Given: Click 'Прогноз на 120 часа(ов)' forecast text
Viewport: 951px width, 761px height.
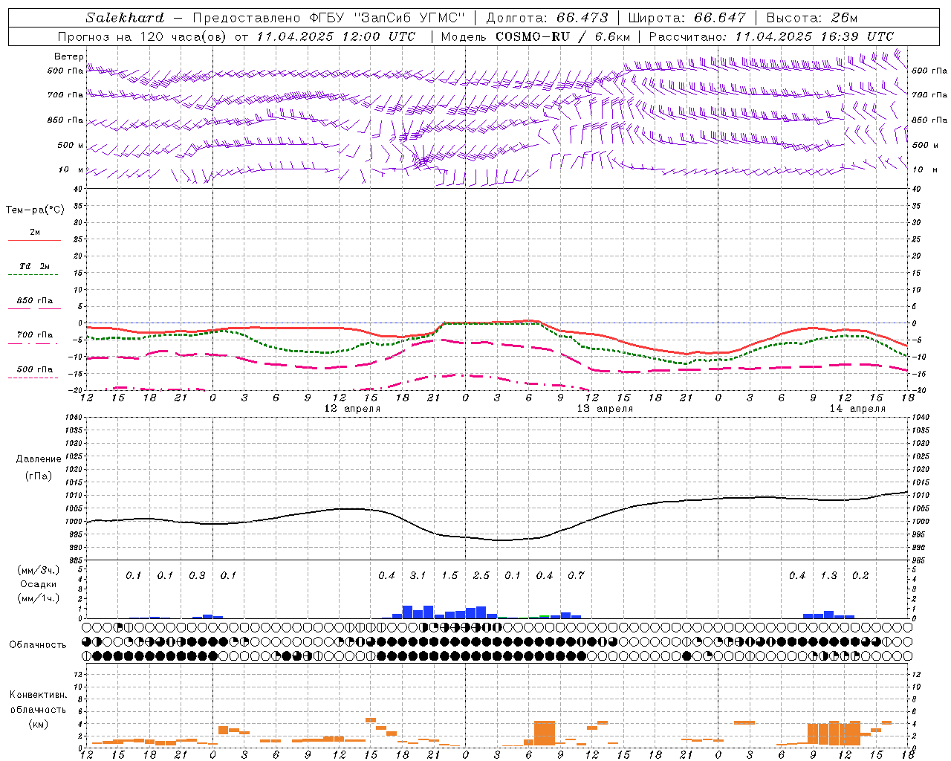Looking at the screenshot, I should point(142,36).
